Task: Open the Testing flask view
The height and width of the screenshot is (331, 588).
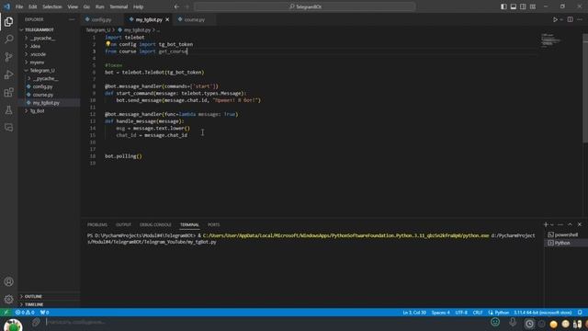Action: coord(8,110)
